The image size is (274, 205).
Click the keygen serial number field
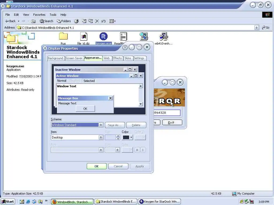click(x=167, y=113)
